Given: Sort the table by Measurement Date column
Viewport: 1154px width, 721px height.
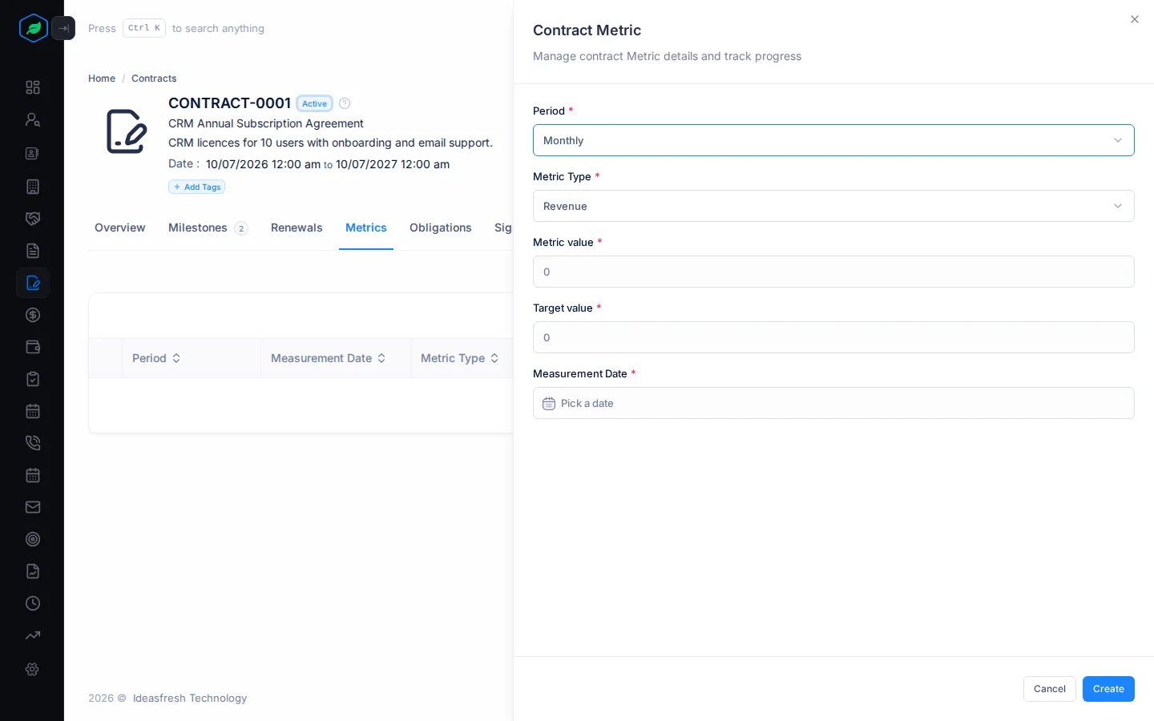Looking at the screenshot, I should pyautogui.click(x=329, y=358).
